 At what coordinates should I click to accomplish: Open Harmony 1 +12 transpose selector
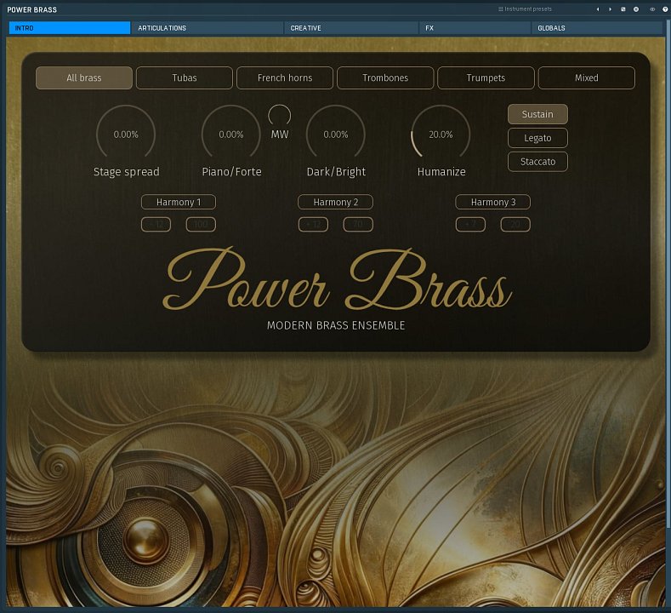[x=156, y=225]
